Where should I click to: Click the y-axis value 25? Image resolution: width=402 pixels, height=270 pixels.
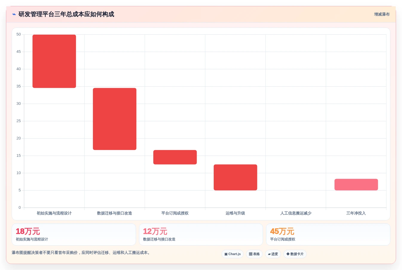click(19, 121)
